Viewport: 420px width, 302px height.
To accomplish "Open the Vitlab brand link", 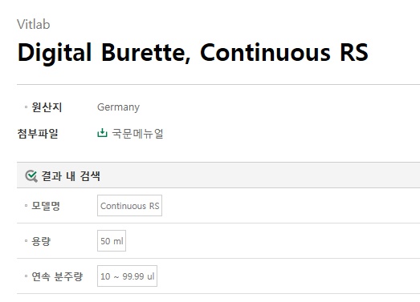I will (34, 24).
